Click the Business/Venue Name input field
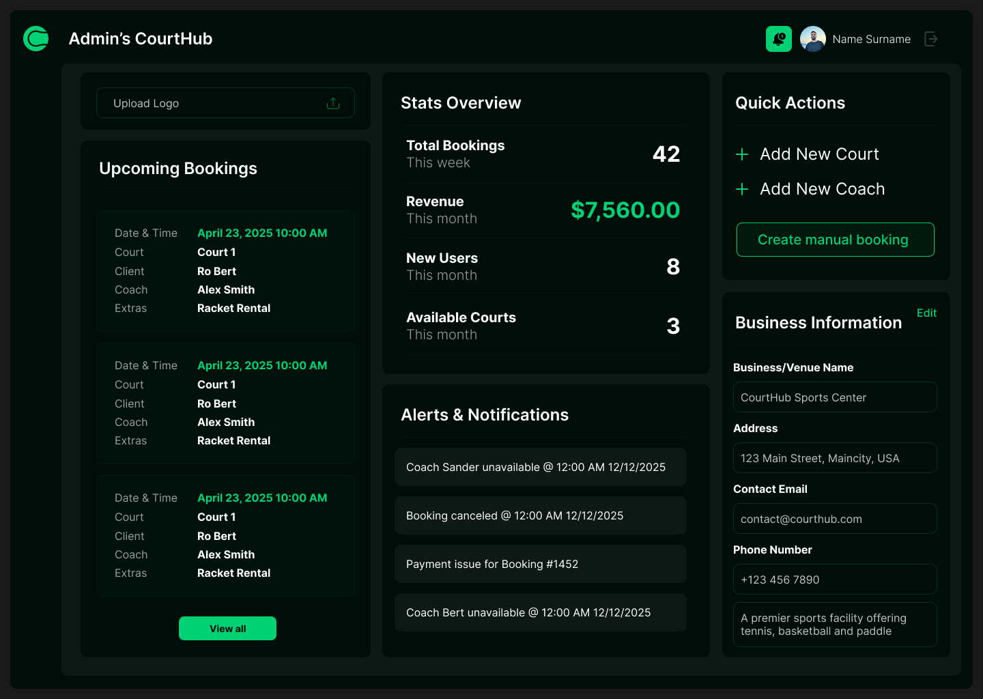The image size is (983, 699). click(x=835, y=397)
